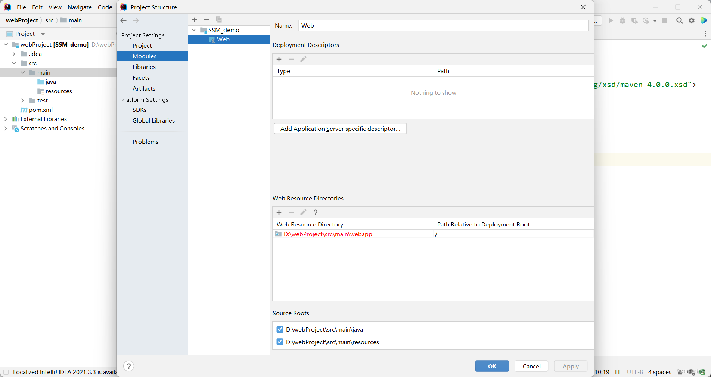Remove deployment descriptor entry
711x377 pixels.
coord(291,59)
